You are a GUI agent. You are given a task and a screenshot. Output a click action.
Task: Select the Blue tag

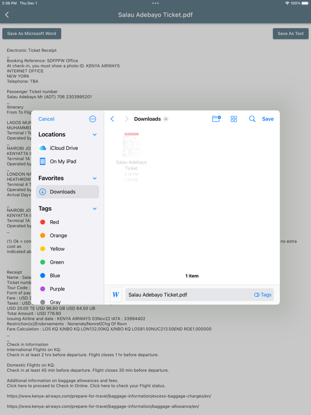click(67, 276)
